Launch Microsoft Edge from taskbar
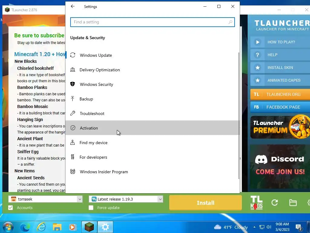Image resolution: width=310 pixels, height=233 pixels. click(25, 227)
